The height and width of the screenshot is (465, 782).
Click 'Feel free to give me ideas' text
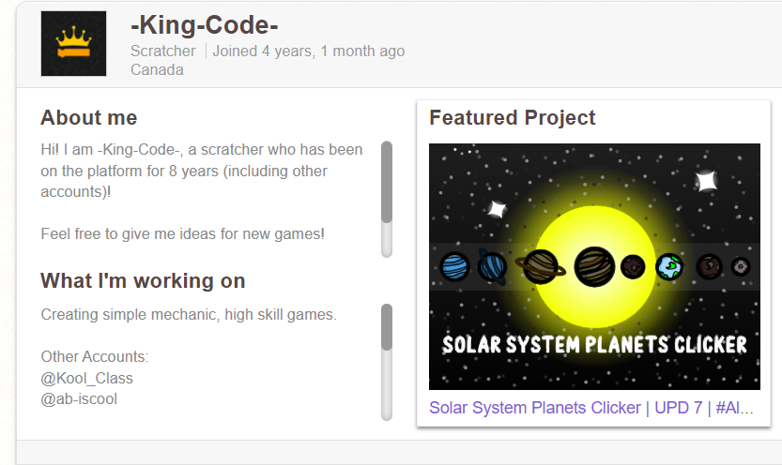(x=182, y=234)
